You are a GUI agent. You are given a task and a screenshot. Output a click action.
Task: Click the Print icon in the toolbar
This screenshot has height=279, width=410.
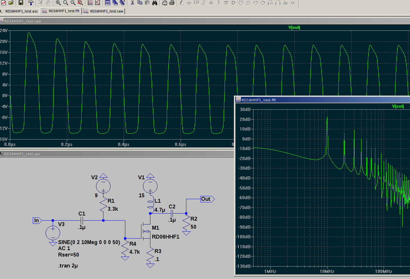point(172,3)
